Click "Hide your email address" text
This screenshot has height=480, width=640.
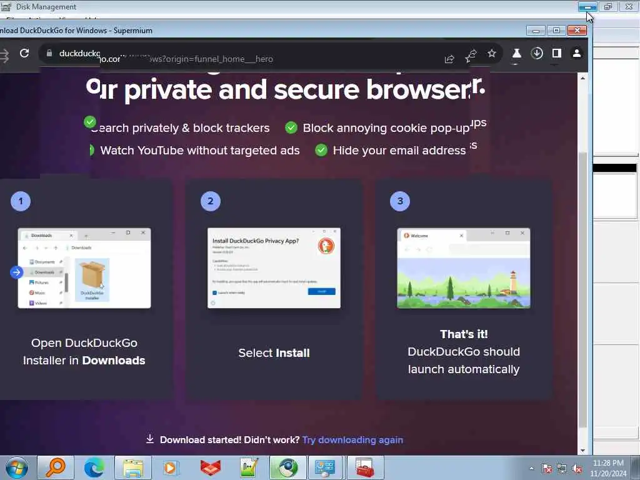pyautogui.click(x=399, y=151)
